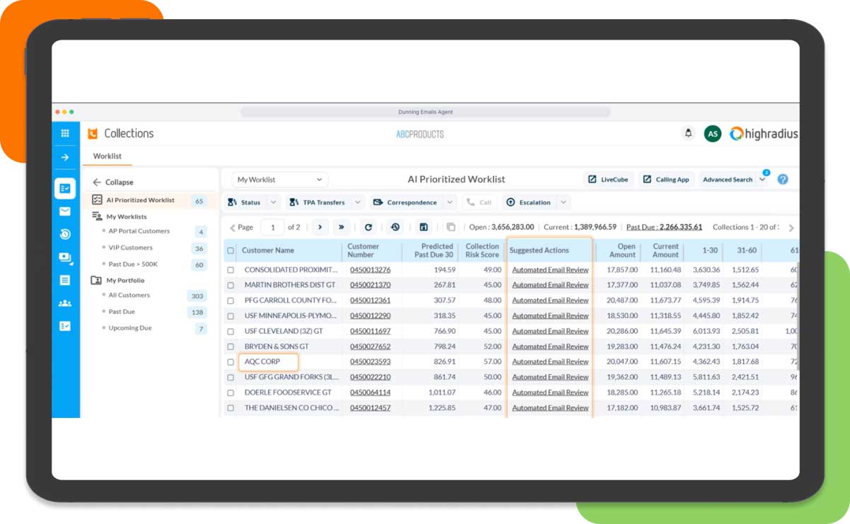This screenshot has height=524, width=850.
Task: Check the CONSOLIDATED PROXIMIT row checkbox
Action: point(231,270)
